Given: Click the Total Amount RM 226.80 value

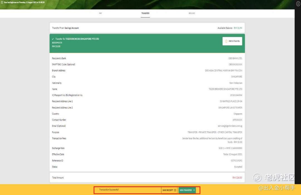Looking at the screenshot, I should tap(237, 178).
